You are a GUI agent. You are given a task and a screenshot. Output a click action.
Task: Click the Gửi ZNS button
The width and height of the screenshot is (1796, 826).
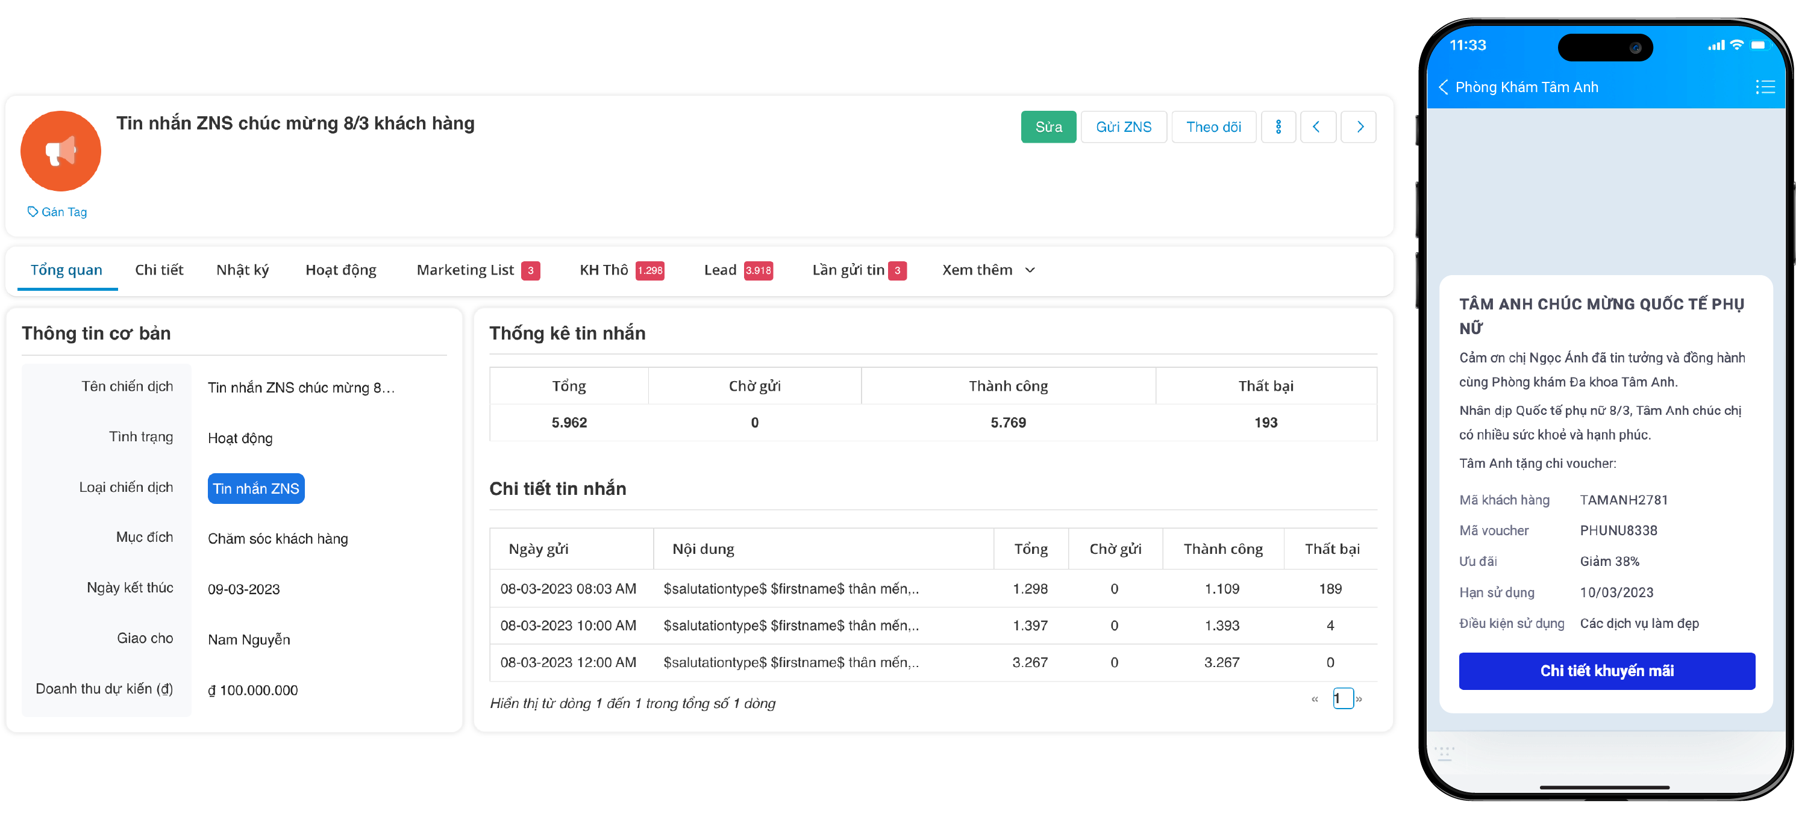(x=1122, y=127)
